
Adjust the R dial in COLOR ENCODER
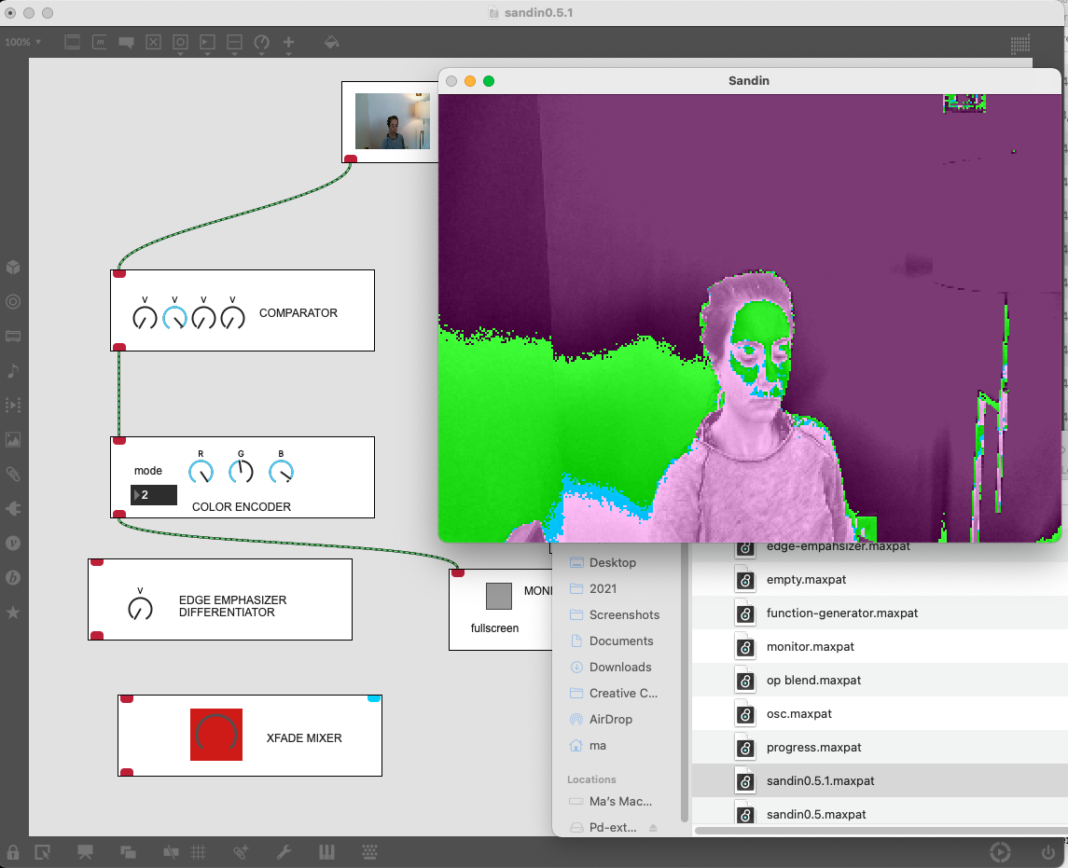pos(201,472)
